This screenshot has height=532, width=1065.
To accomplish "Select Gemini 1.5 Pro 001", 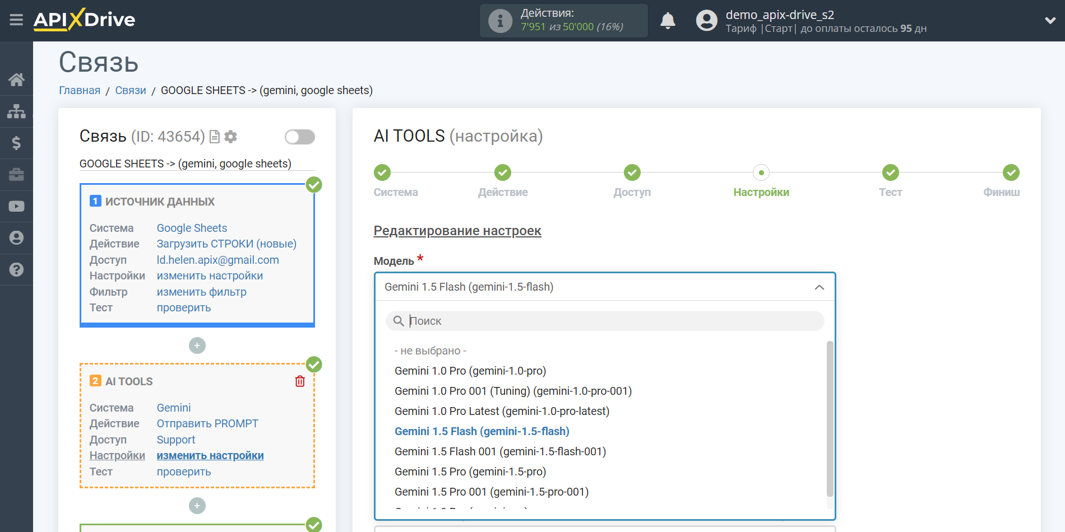I will point(492,492).
